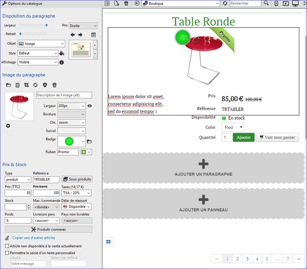Open the Objet dropdown showing Image
This screenshot has height=269, width=307.
click(41, 44)
